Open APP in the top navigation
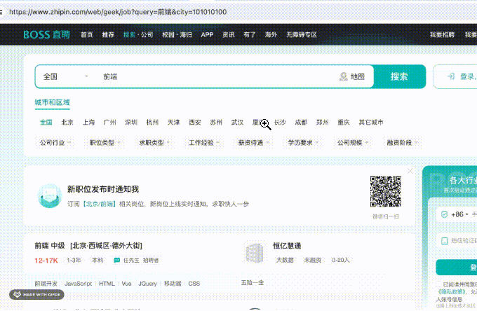The height and width of the screenshot is (311, 477). (x=207, y=34)
